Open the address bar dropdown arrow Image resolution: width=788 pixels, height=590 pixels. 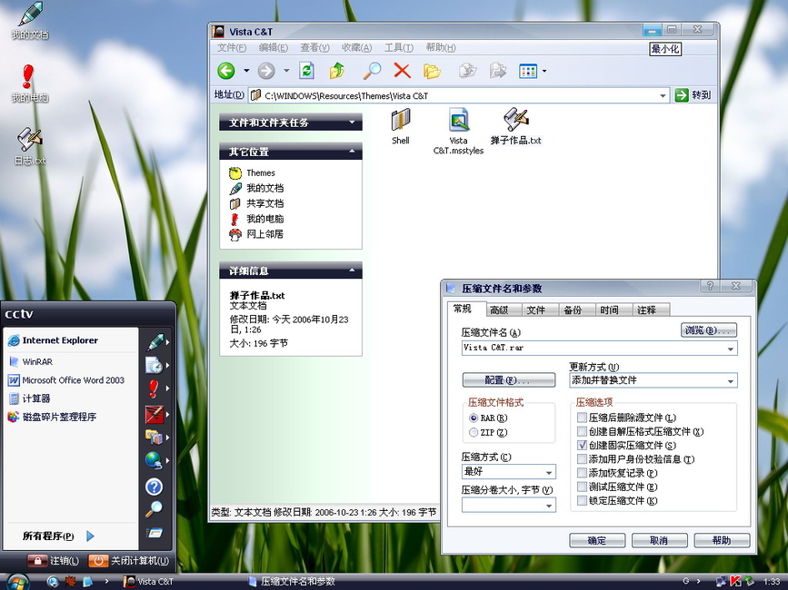(x=663, y=96)
